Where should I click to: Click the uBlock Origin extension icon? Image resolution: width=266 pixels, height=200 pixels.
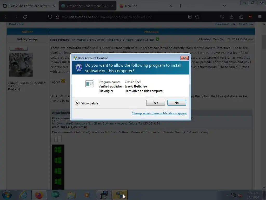(x=250, y=17)
